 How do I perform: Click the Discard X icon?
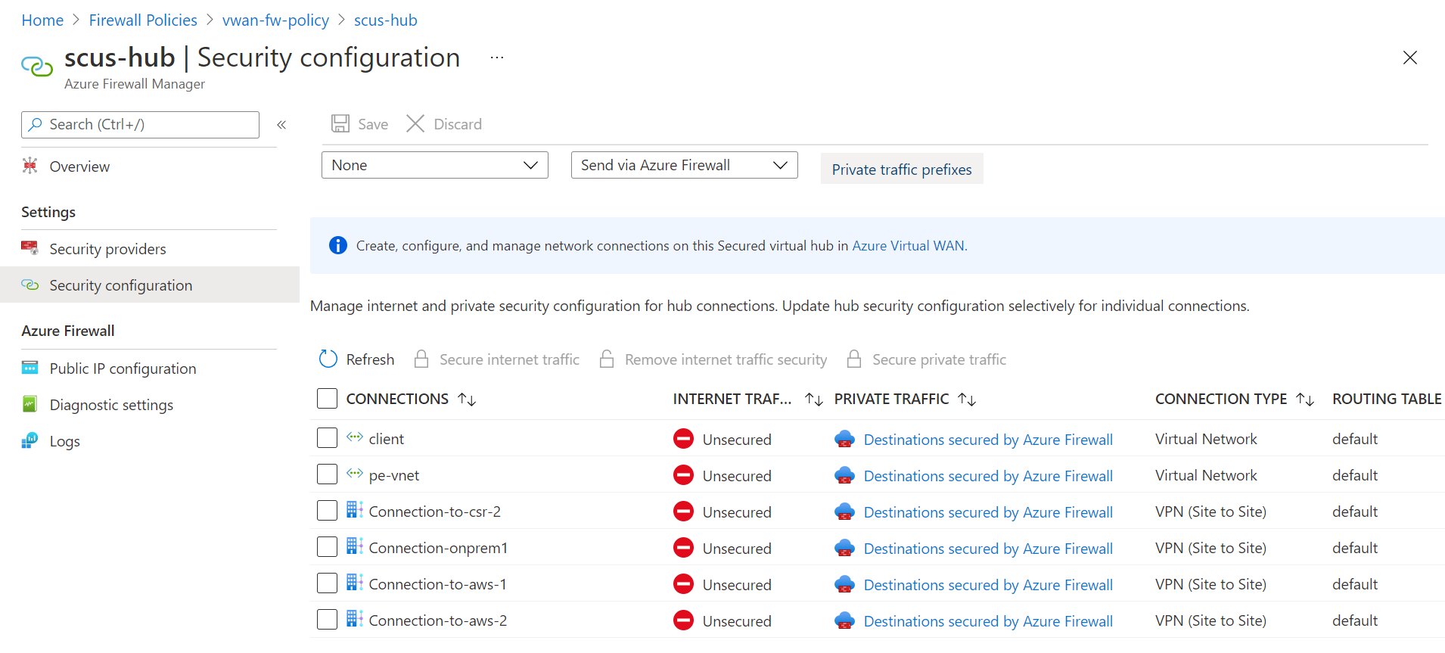click(415, 124)
